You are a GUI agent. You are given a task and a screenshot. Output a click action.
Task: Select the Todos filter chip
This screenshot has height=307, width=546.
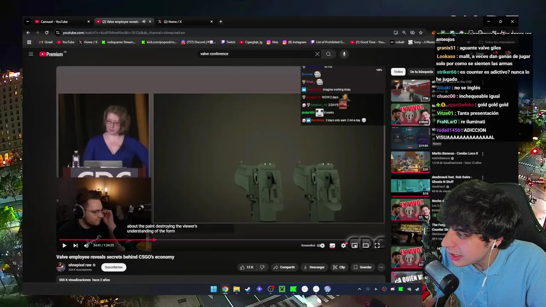click(398, 72)
